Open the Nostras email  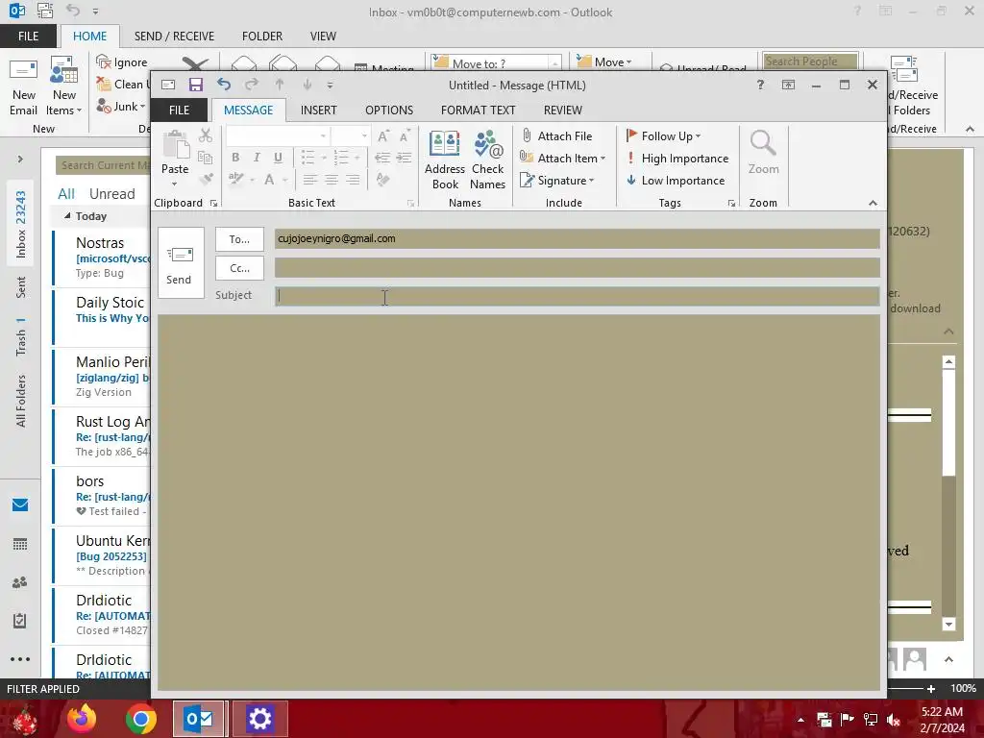pyautogui.click(x=102, y=258)
